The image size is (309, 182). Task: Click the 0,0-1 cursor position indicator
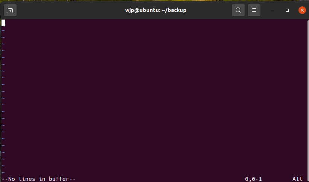[x=253, y=179]
